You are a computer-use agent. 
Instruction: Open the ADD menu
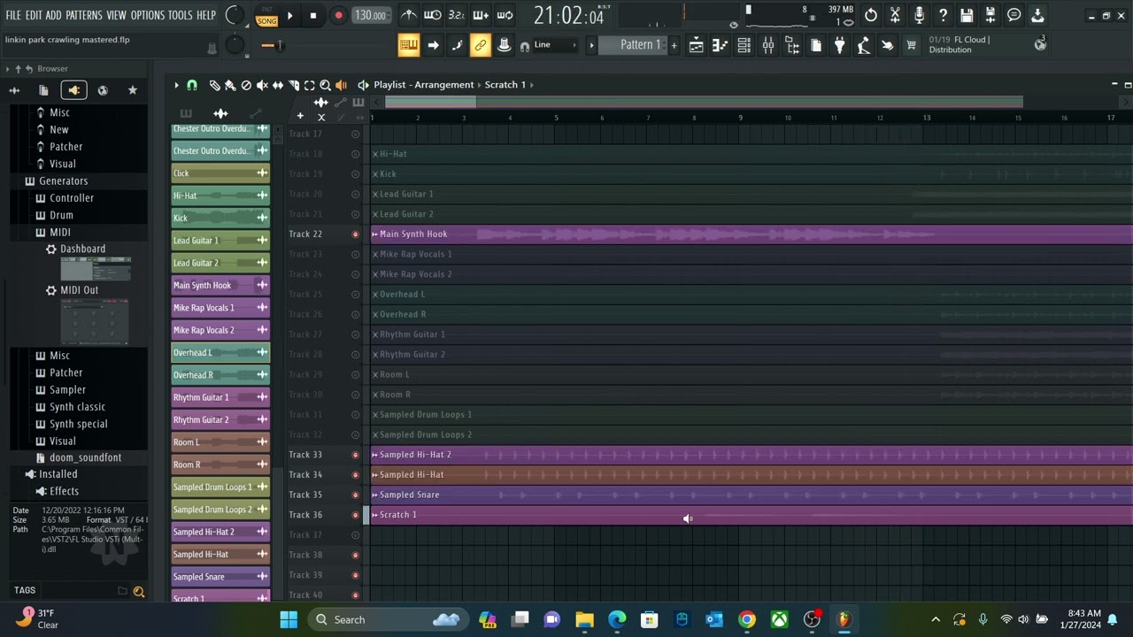[54, 15]
